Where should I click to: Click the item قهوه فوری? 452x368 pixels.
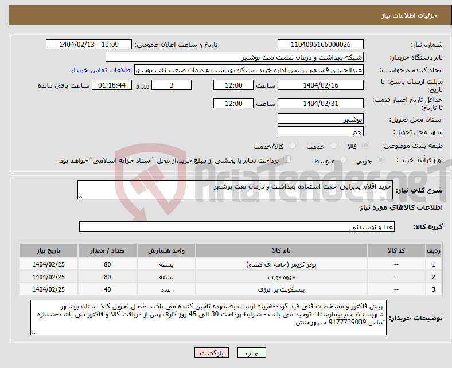pos(281,277)
